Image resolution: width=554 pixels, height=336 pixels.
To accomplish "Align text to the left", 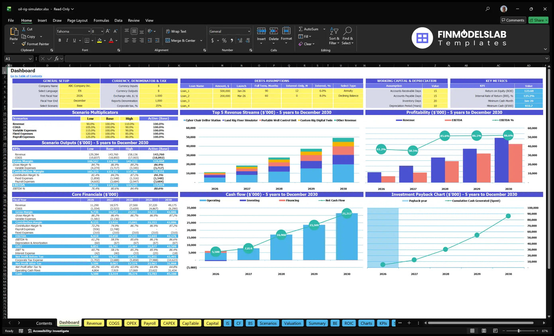I will [126, 40].
